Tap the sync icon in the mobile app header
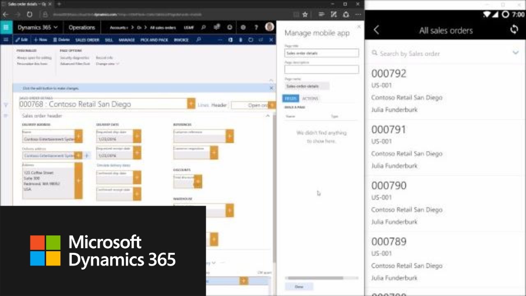This screenshot has width=526, height=296. [514, 30]
